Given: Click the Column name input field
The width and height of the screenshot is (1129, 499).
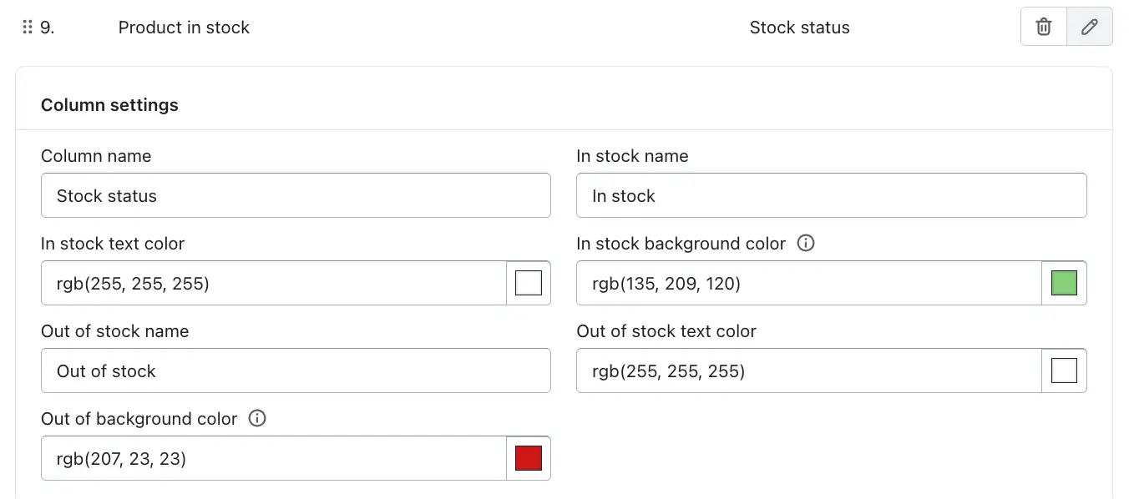Looking at the screenshot, I should [296, 196].
